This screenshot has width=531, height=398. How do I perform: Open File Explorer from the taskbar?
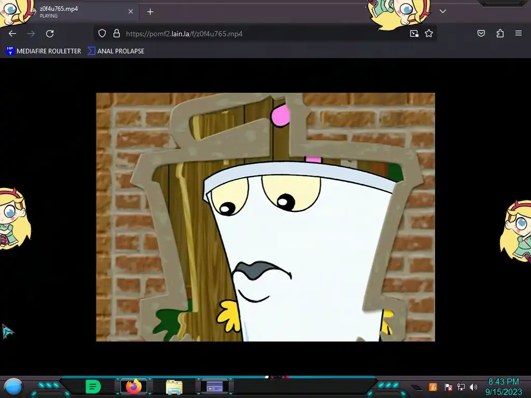click(x=174, y=387)
